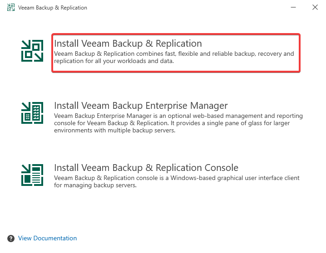The image size is (326, 253).
Task: Open the View Documentation link
Action: point(48,238)
